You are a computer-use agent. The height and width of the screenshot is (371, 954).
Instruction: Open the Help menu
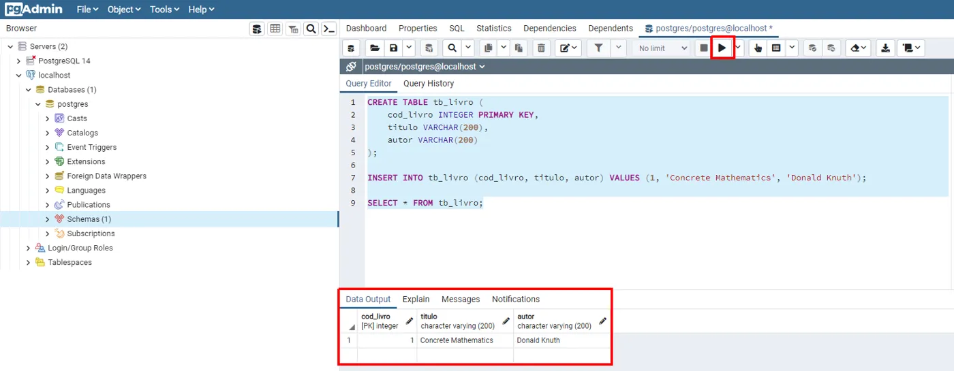point(201,10)
